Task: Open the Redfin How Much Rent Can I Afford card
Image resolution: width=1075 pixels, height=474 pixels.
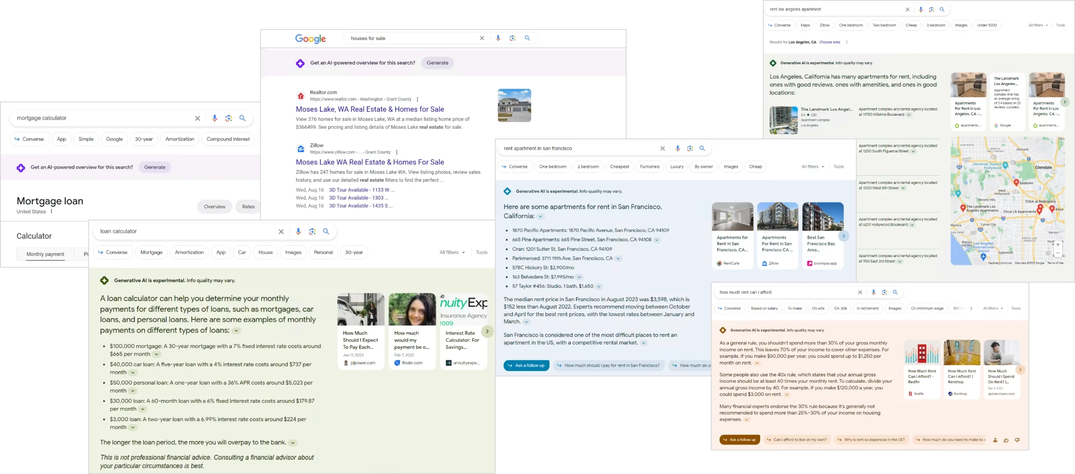Action: [922, 369]
